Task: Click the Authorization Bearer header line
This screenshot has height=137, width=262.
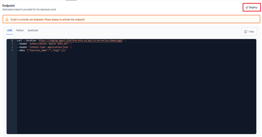Action: (44, 44)
